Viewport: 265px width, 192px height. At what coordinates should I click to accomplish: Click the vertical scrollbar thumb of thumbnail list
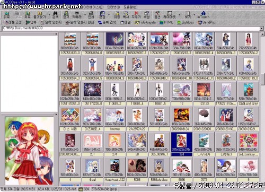[262, 79]
